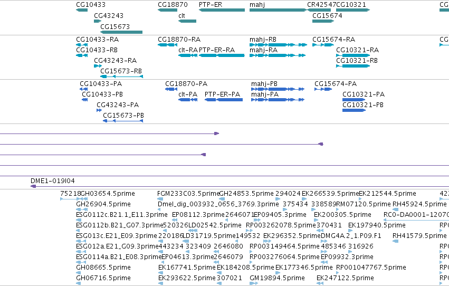
Task: Select the mahj-PB protein feature
Action: (278, 89)
